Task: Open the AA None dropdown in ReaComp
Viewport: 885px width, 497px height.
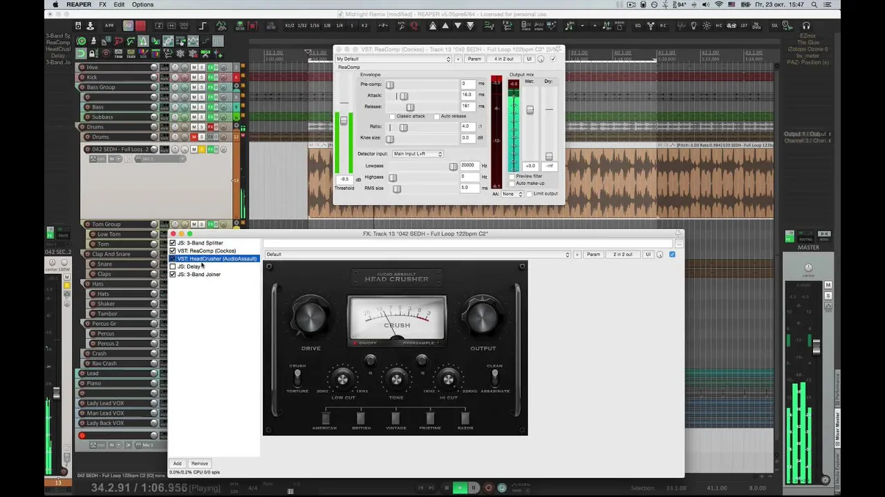Action: [x=512, y=194]
